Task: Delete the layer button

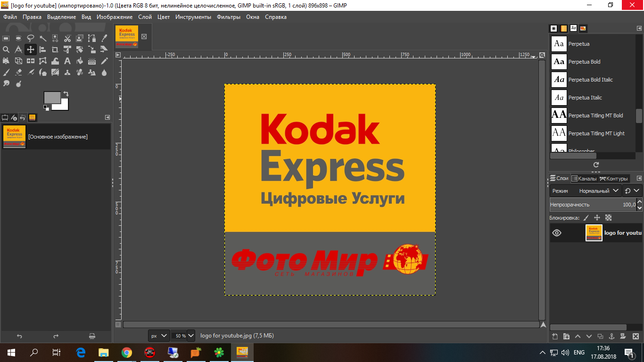Action: pos(636,337)
